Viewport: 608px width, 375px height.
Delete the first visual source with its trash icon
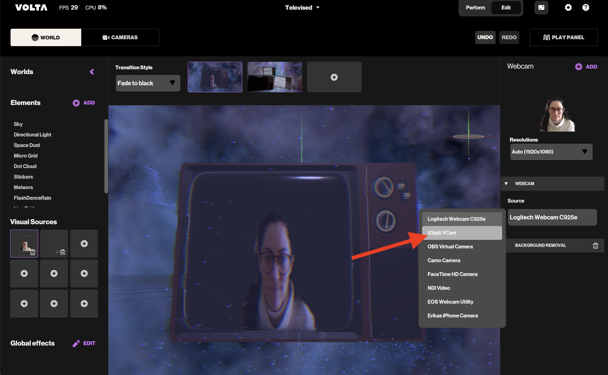(33, 252)
